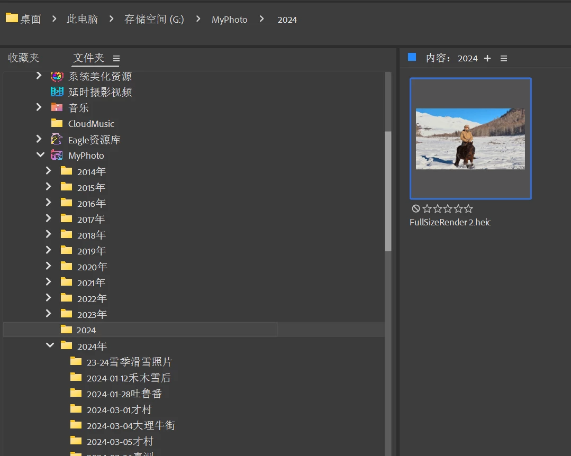The width and height of the screenshot is (571, 456).
Task: Rate FullSizeRender 2.heic five stars
Action: tap(469, 208)
